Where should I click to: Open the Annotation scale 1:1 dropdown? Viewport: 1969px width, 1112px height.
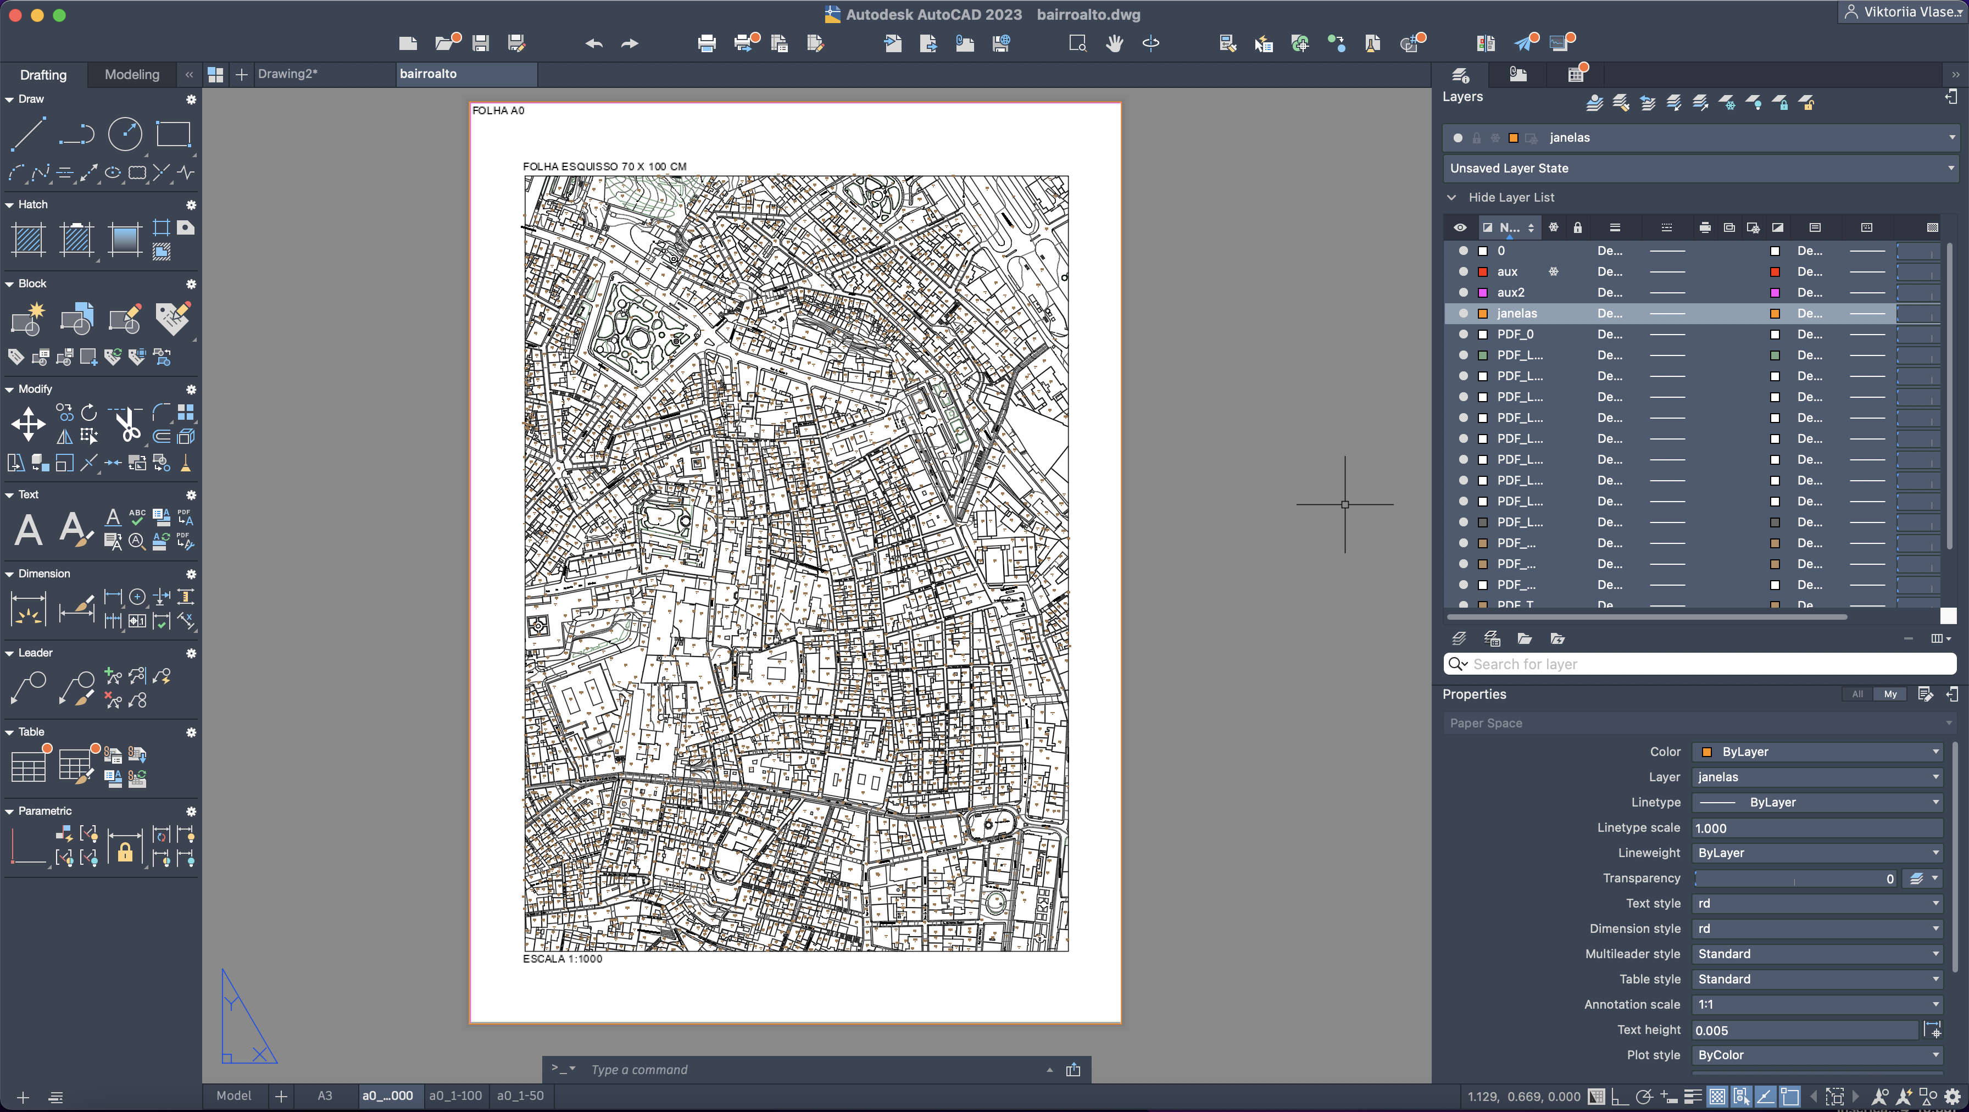pyautogui.click(x=1815, y=1004)
